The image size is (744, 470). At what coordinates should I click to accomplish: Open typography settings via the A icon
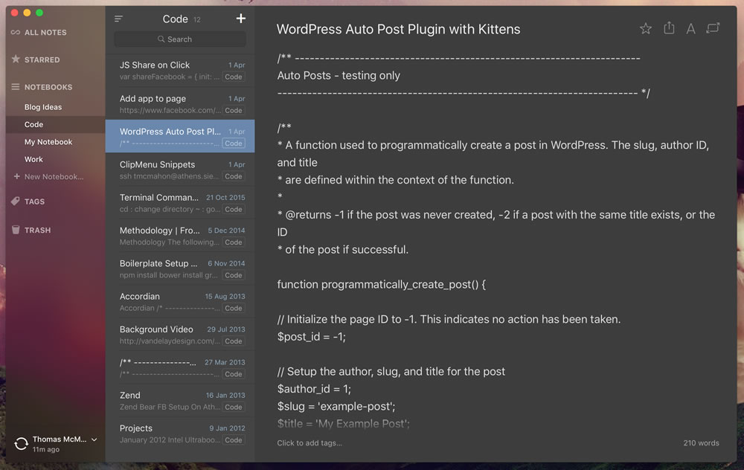click(690, 28)
